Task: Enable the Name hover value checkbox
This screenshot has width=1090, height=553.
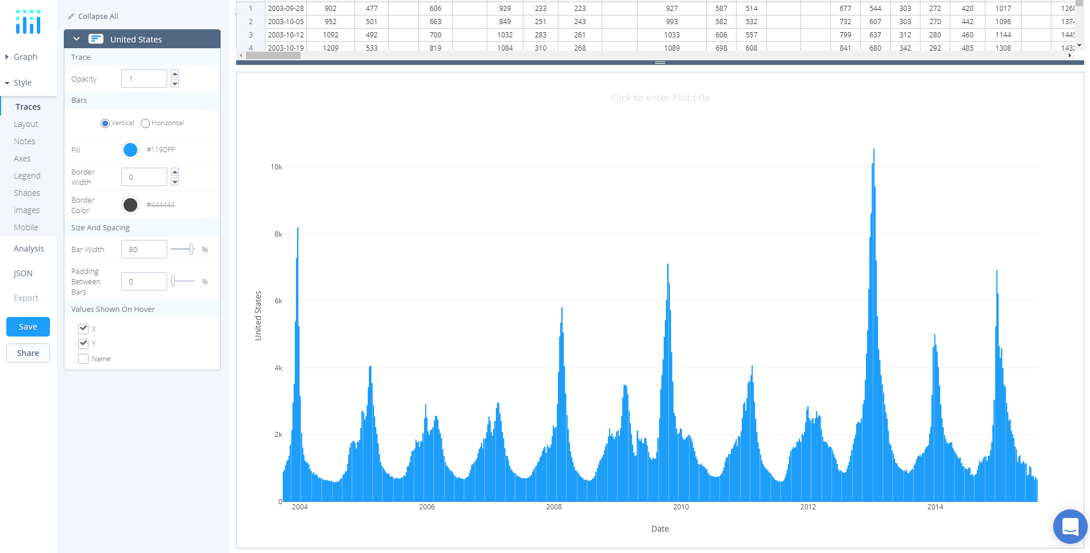Action: pyautogui.click(x=83, y=359)
